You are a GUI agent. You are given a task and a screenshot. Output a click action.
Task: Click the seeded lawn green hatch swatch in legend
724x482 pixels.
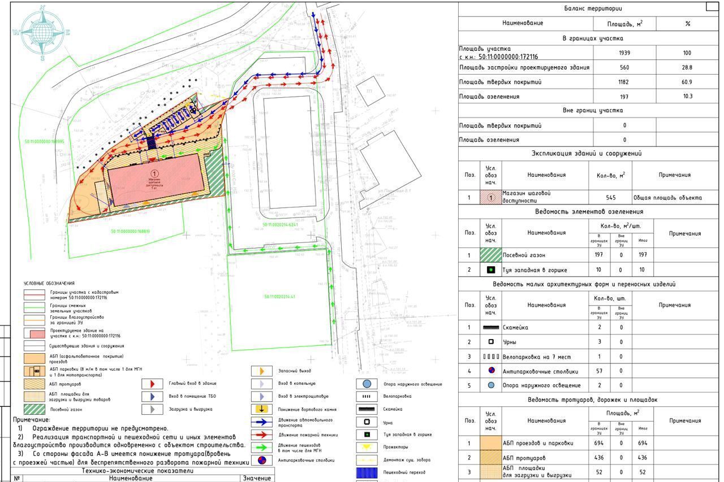point(34,410)
